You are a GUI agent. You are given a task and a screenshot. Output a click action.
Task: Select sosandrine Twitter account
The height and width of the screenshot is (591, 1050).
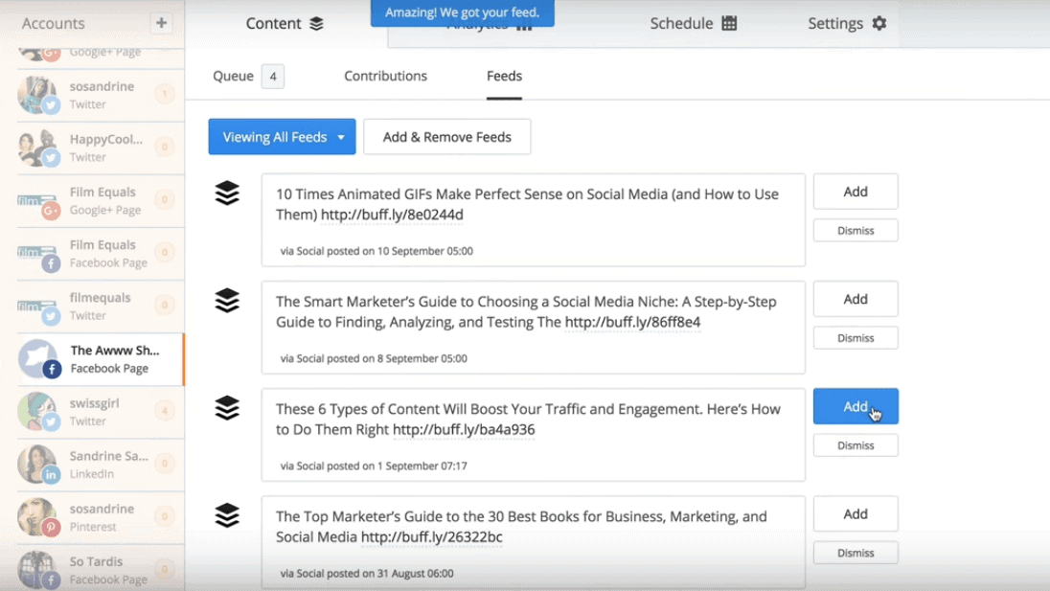pyautogui.click(x=101, y=95)
